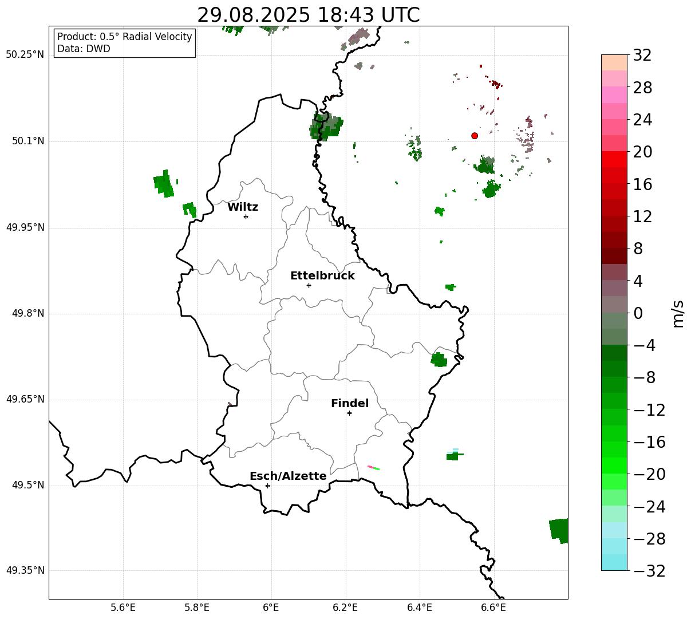Click the Product: 0.5° Radial Velocity text
The height and width of the screenshot is (619, 691).
(x=125, y=37)
